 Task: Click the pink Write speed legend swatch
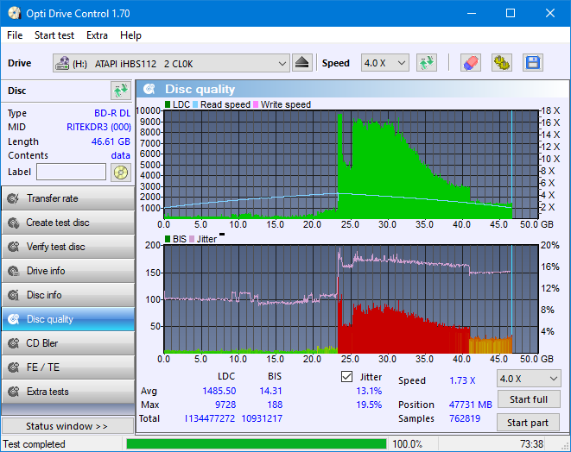256,104
